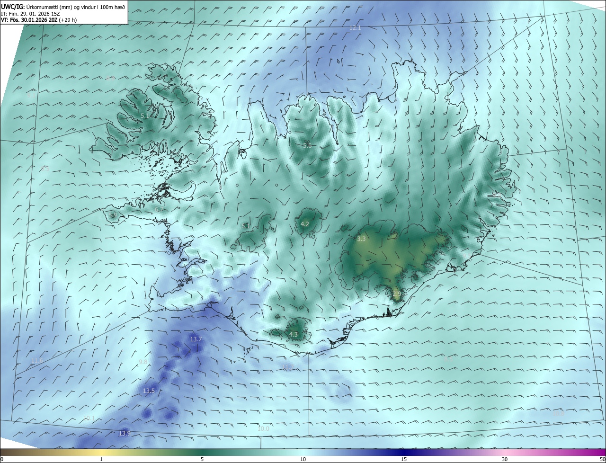This screenshot has height=463, width=606.
Task: Click the 9.1 value in the northwest sea
Action: tap(30, 95)
